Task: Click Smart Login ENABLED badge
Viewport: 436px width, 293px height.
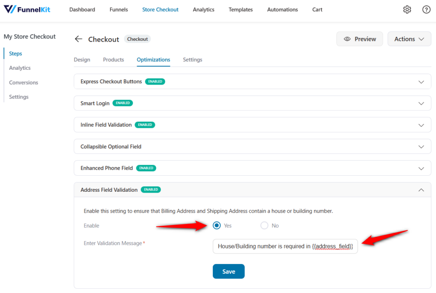Action: [123, 103]
